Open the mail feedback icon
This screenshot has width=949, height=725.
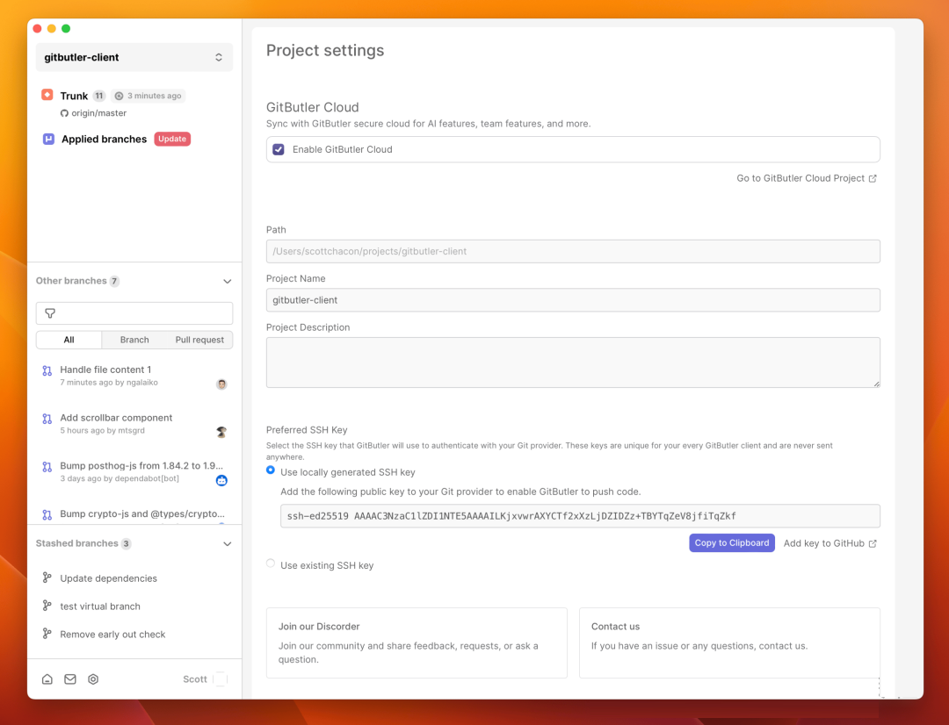(x=70, y=679)
